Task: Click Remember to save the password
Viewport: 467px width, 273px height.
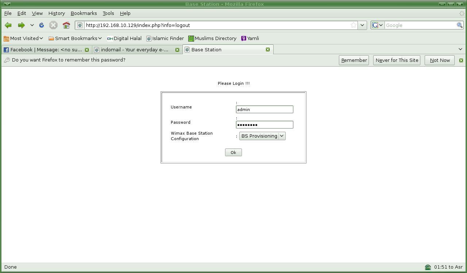Action: (x=354, y=60)
